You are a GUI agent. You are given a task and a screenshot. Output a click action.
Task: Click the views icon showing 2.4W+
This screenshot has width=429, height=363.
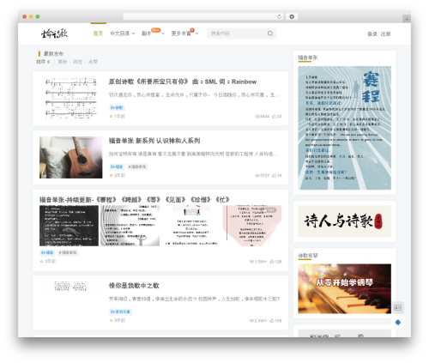click(x=251, y=321)
